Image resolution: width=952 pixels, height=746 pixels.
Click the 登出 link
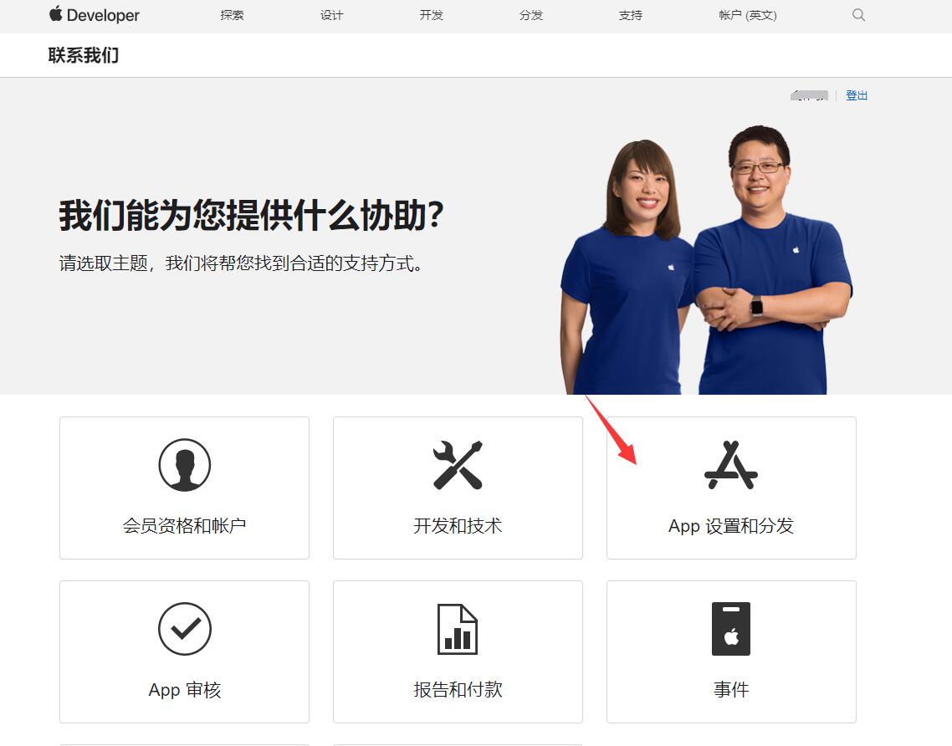[857, 95]
